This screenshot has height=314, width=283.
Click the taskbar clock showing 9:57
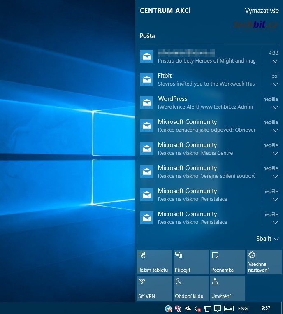click(x=266, y=308)
